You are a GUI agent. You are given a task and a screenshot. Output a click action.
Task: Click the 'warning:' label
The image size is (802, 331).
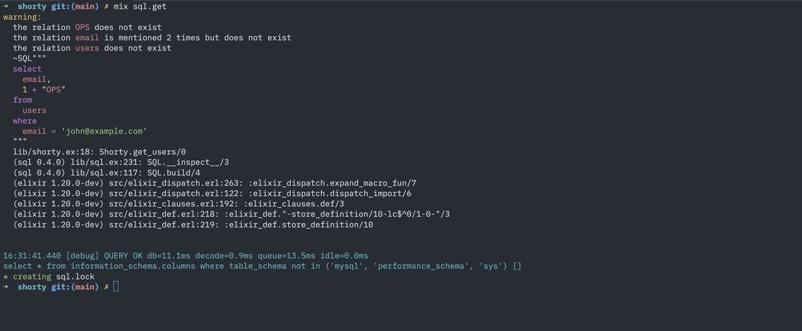(22, 17)
